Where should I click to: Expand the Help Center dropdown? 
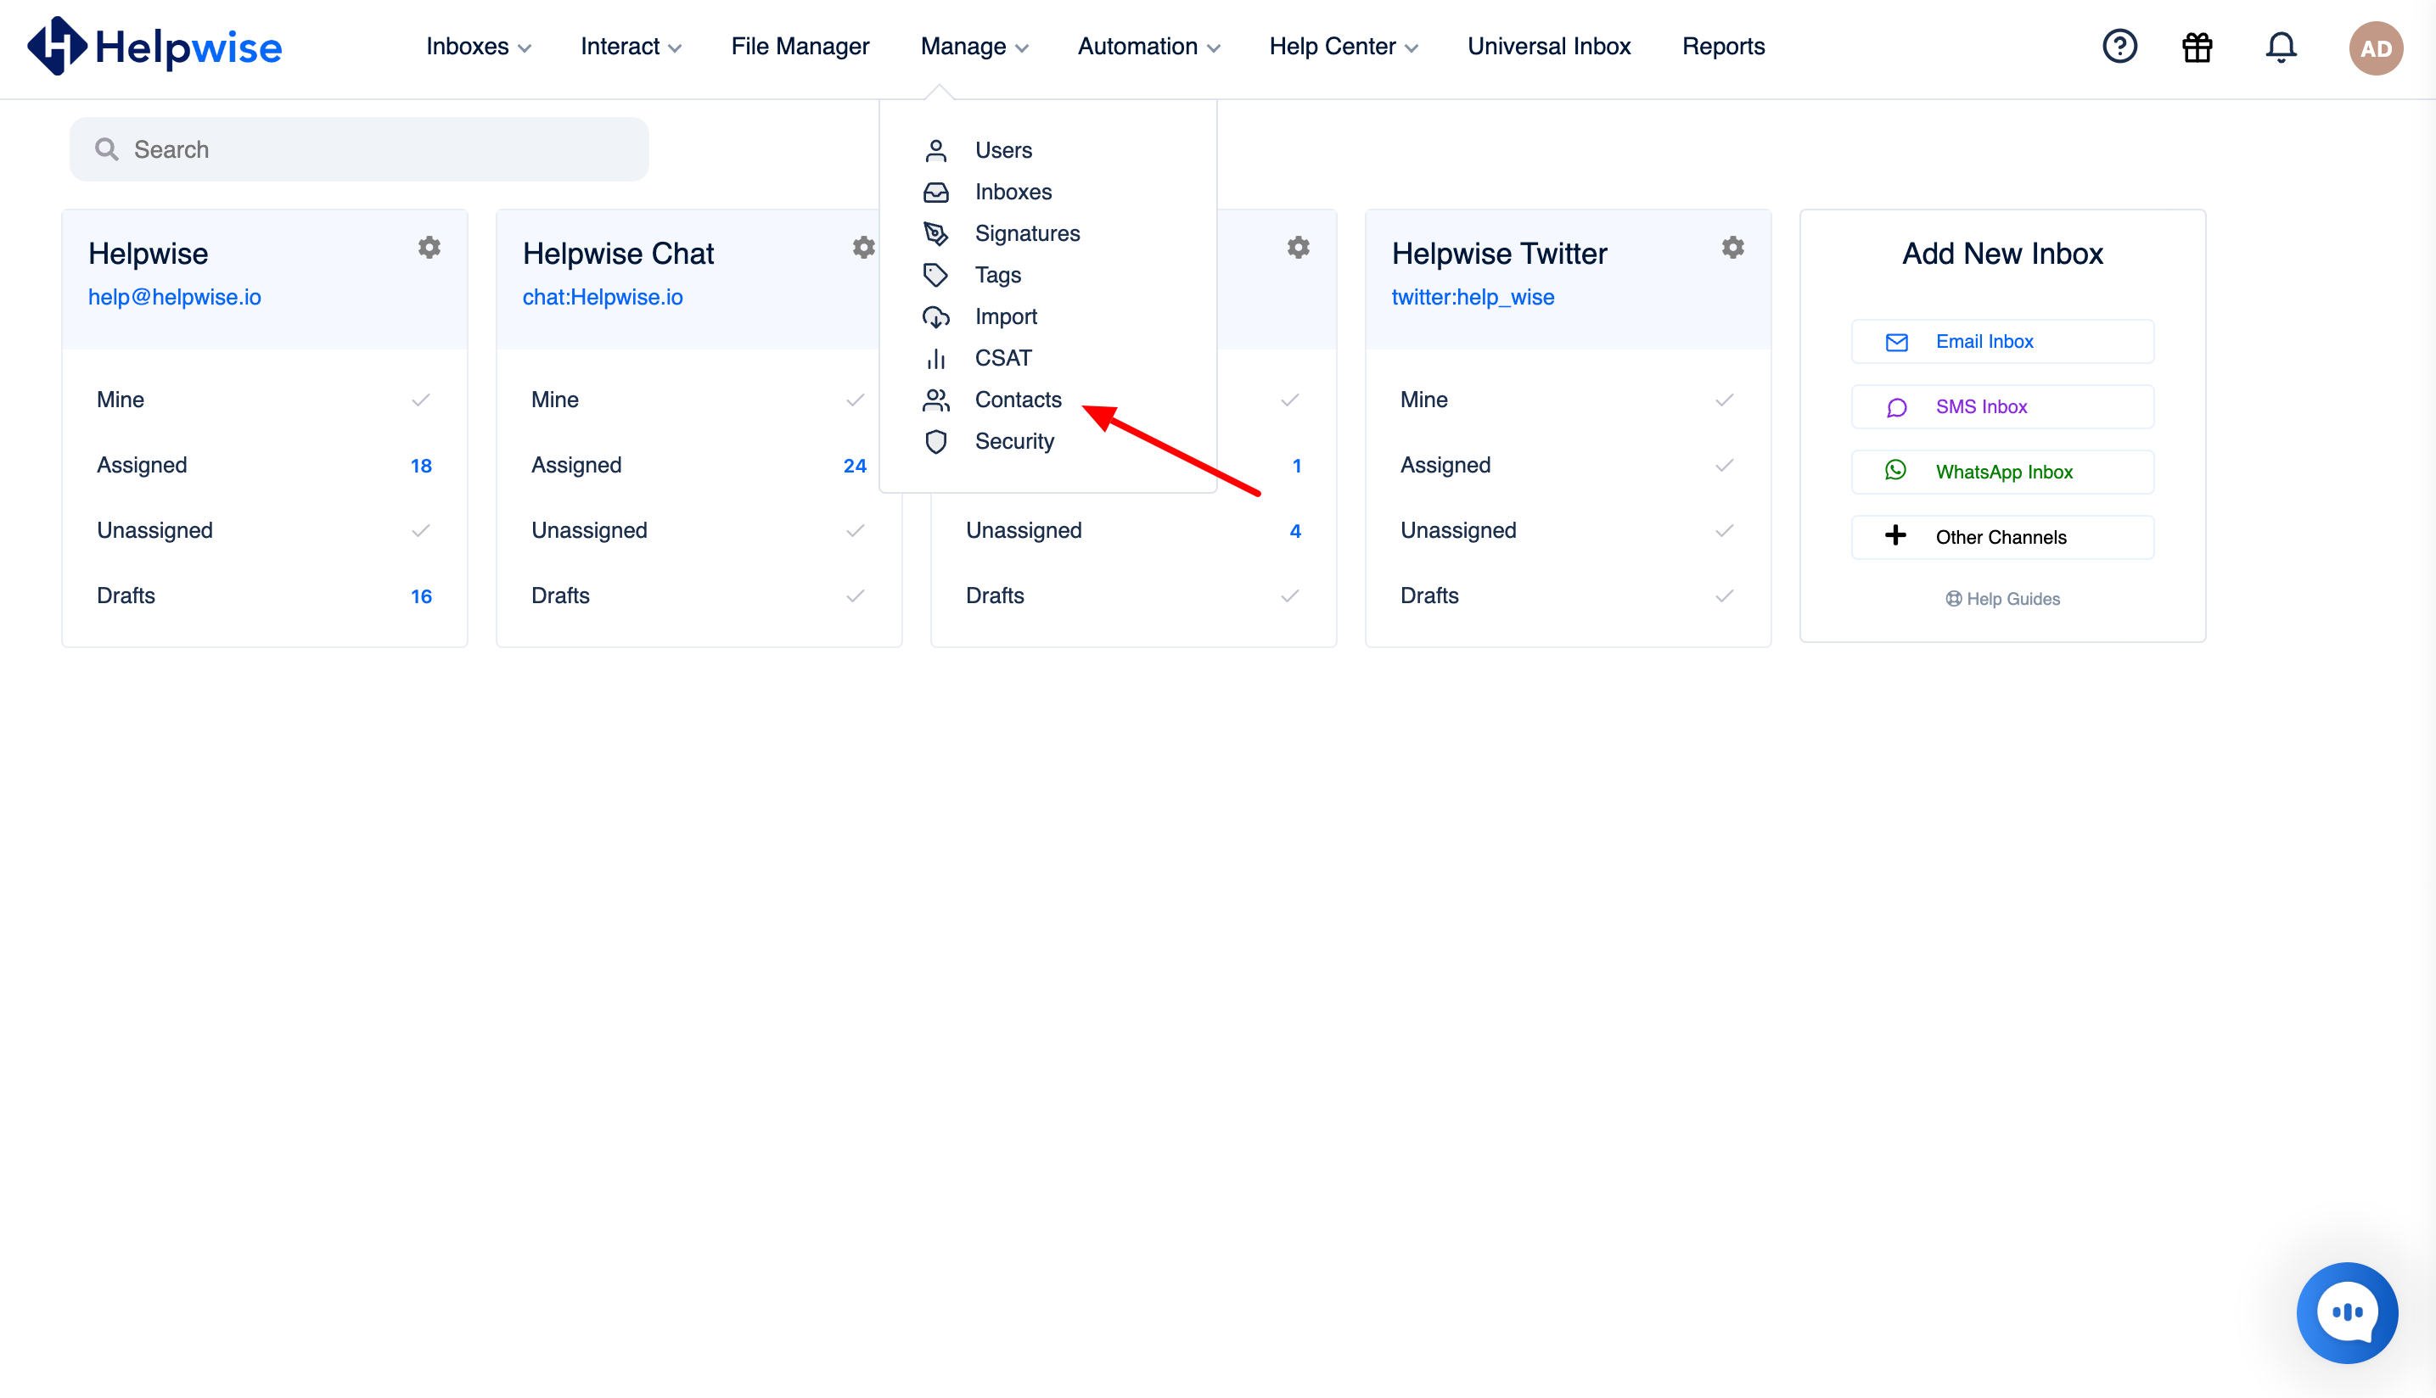[1344, 46]
